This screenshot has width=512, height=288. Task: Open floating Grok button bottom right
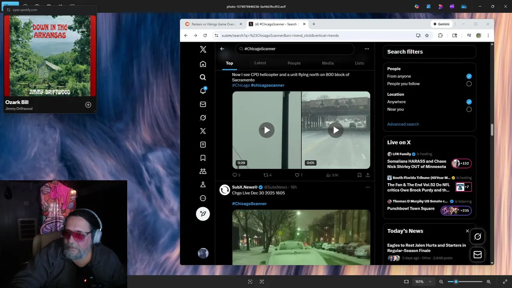(478, 236)
